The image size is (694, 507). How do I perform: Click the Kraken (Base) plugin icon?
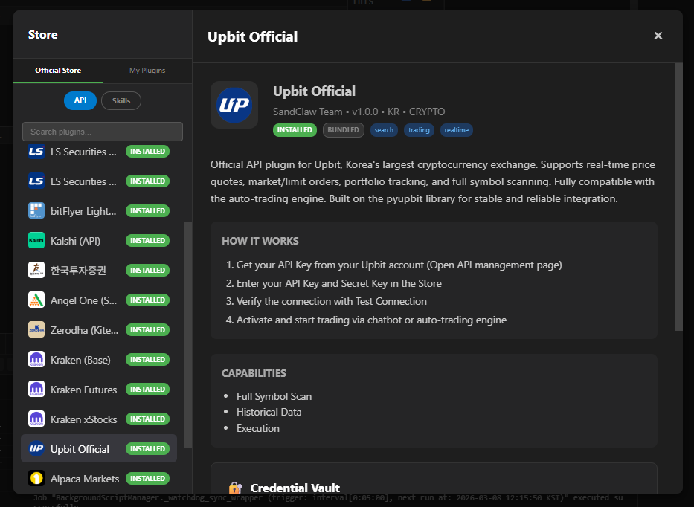pyautogui.click(x=36, y=359)
